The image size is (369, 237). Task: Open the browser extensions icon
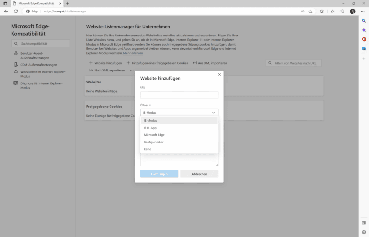click(x=322, y=12)
